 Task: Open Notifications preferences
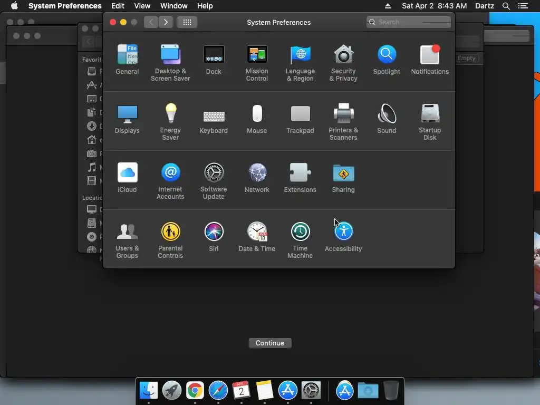[430, 59]
